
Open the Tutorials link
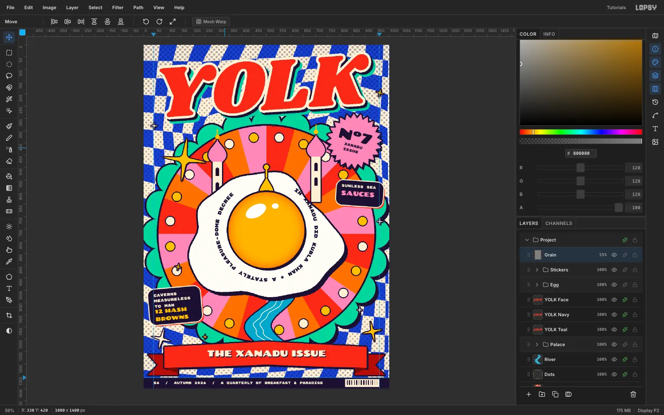point(616,7)
